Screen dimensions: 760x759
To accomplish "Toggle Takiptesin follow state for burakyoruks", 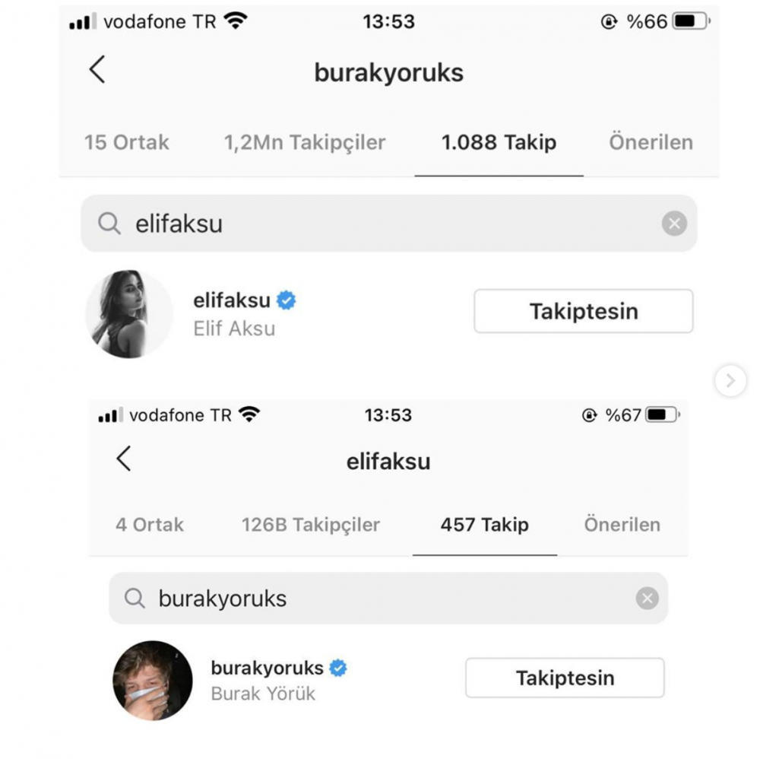I will (565, 678).
